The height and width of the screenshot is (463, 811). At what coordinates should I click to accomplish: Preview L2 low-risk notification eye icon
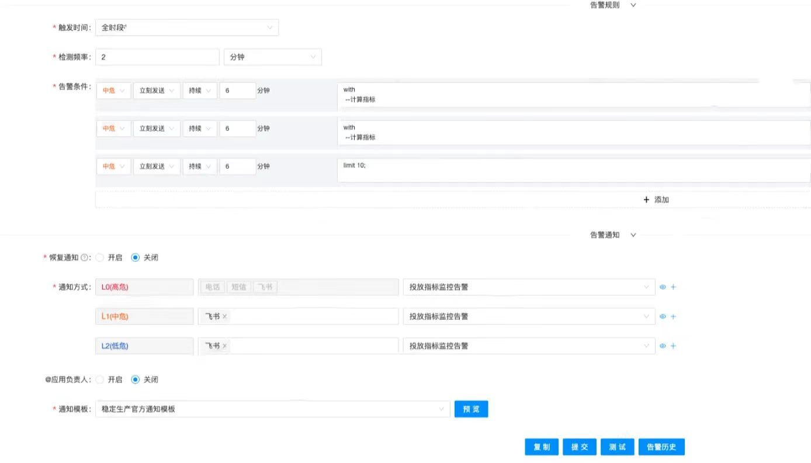[x=663, y=345]
